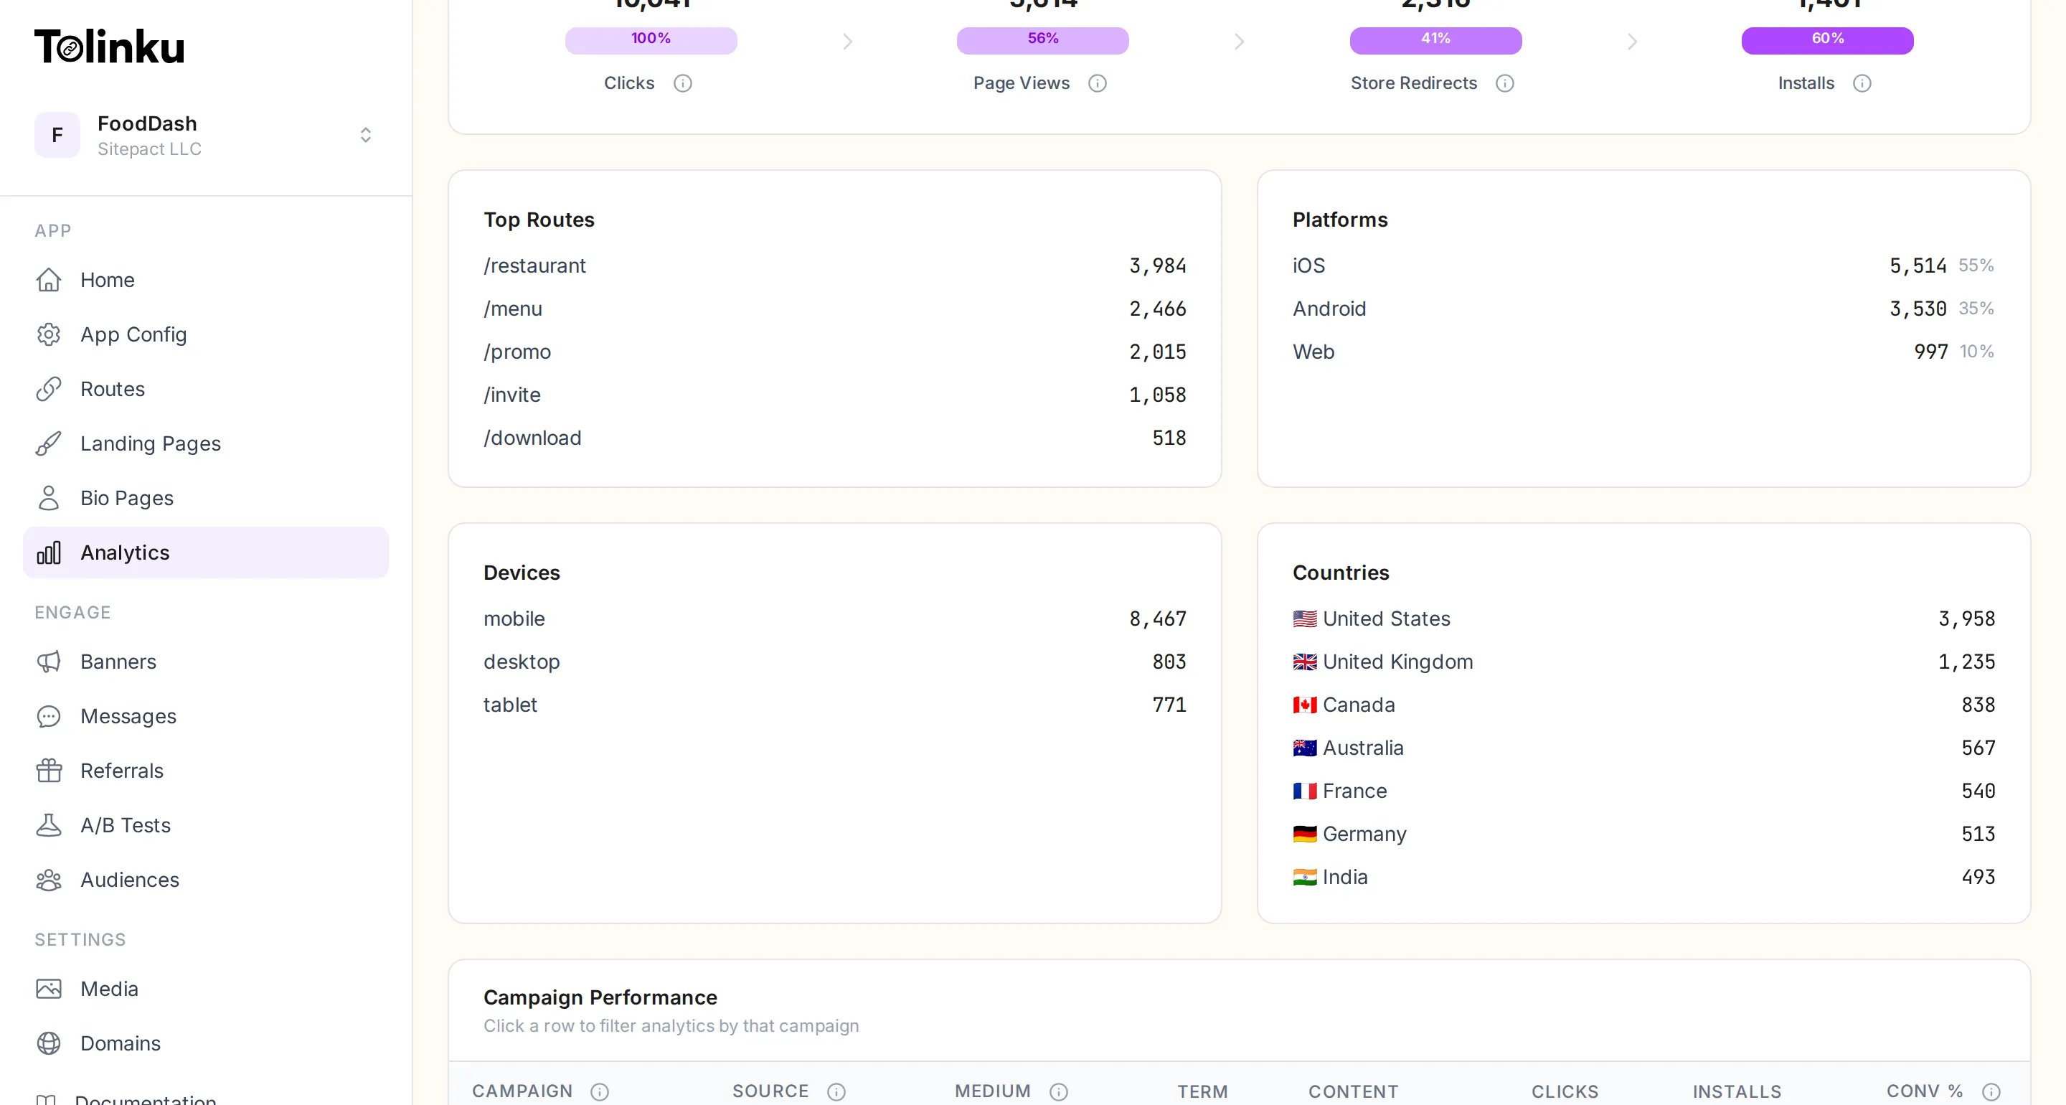Click the /restaurant row in Top Routes

point(834,265)
